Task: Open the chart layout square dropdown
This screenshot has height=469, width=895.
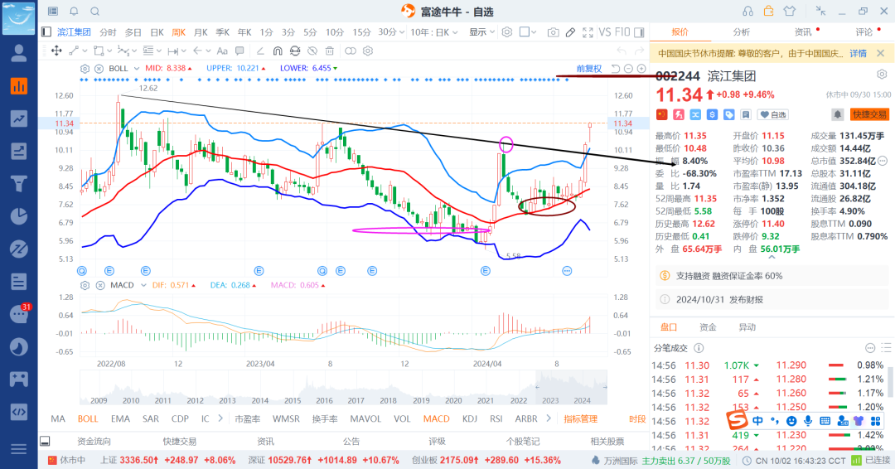Action: pyautogui.click(x=528, y=32)
